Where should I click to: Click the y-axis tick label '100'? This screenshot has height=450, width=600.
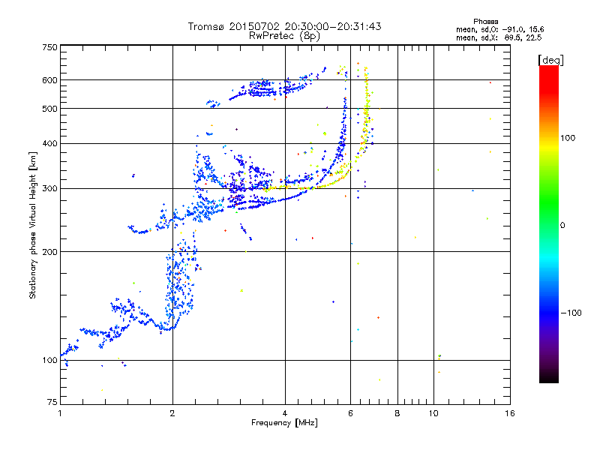[x=49, y=360]
